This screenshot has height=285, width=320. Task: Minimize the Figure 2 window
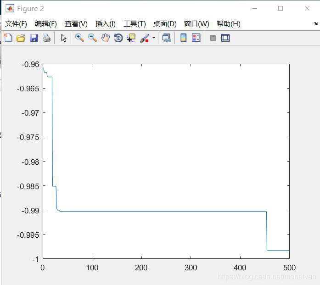coord(255,8)
